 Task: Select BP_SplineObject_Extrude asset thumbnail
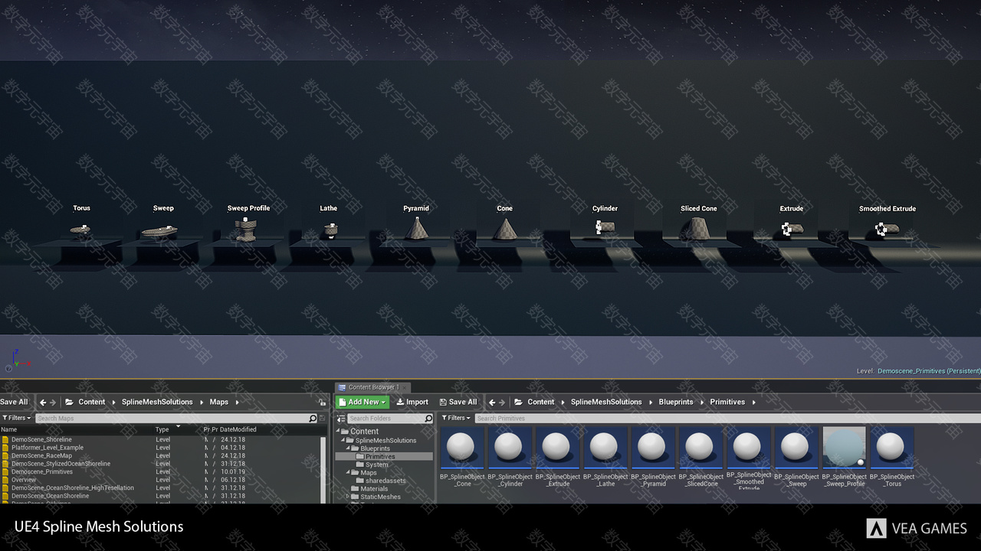point(557,448)
